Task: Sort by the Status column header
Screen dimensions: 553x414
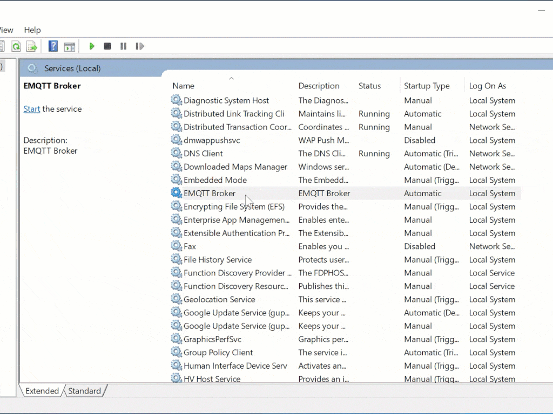Action: click(369, 86)
